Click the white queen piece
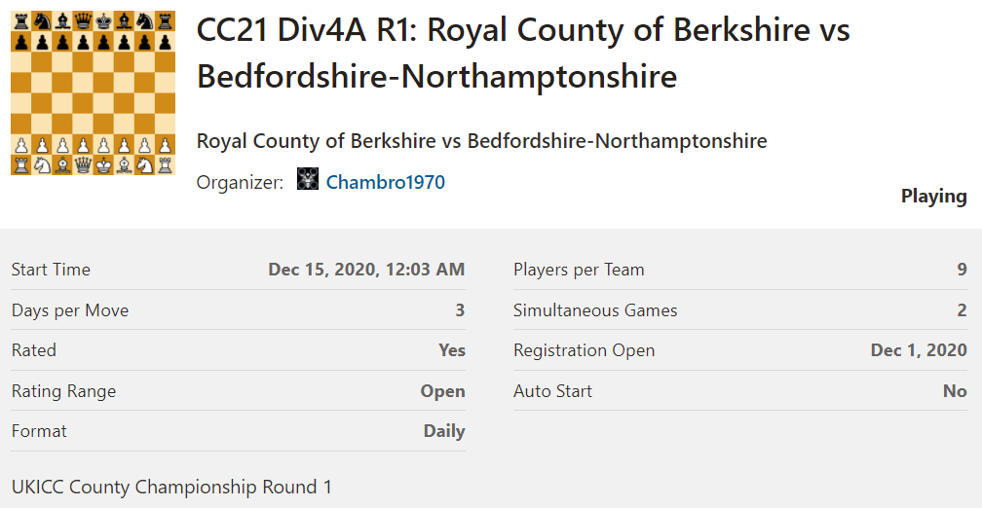 pyautogui.click(x=83, y=165)
